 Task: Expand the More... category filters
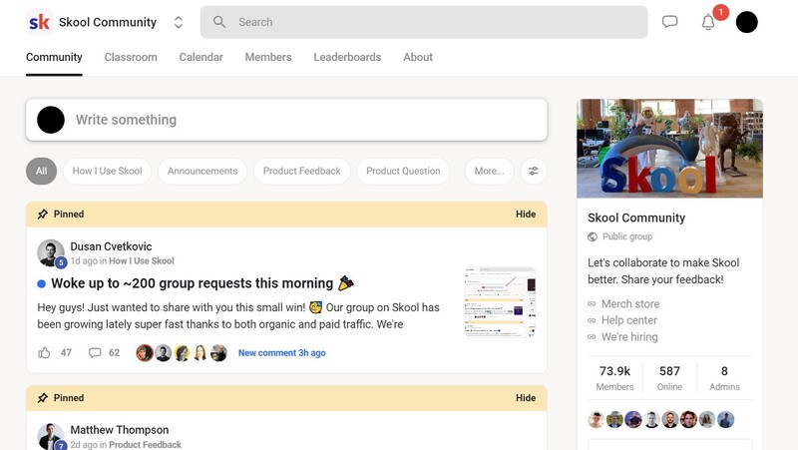point(489,171)
